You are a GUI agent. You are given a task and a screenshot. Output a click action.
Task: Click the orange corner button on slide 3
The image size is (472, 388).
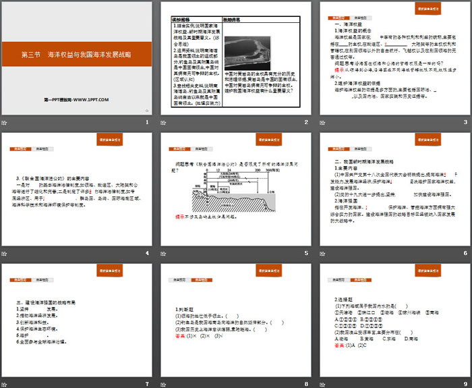coord(427,8)
